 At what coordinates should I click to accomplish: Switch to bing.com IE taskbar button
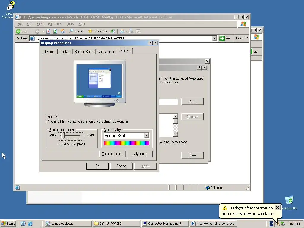click(213, 224)
